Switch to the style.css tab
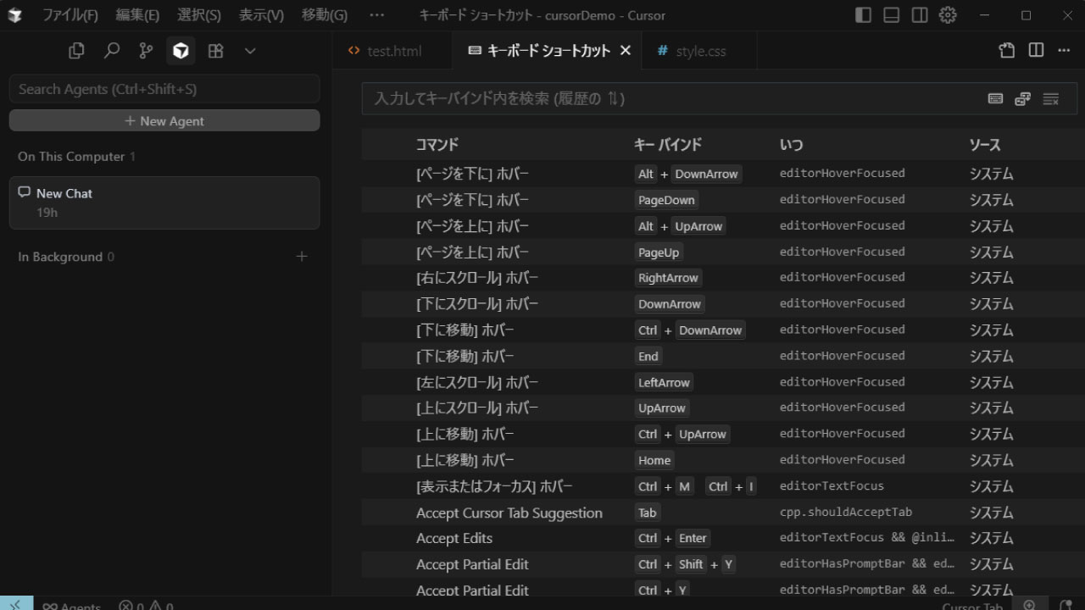Viewport: 1085px width, 610px height. click(x=700, y=51)
